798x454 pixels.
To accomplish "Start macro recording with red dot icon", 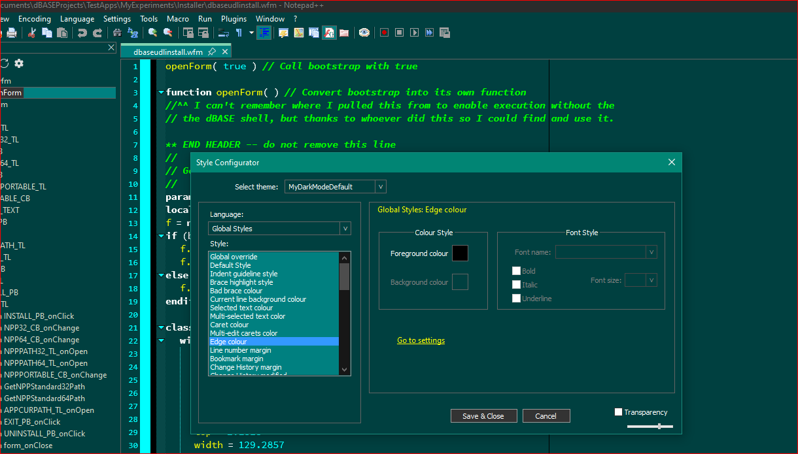I will [x=384, y=33].
